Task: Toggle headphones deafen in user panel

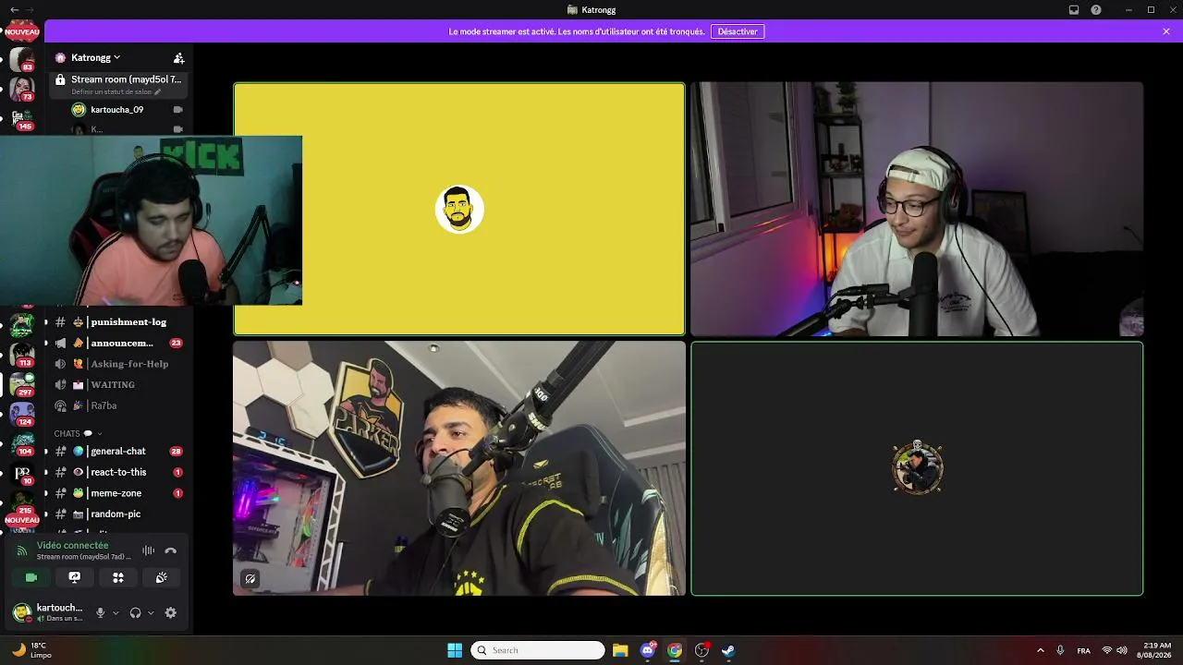Action: click(136, 612)
